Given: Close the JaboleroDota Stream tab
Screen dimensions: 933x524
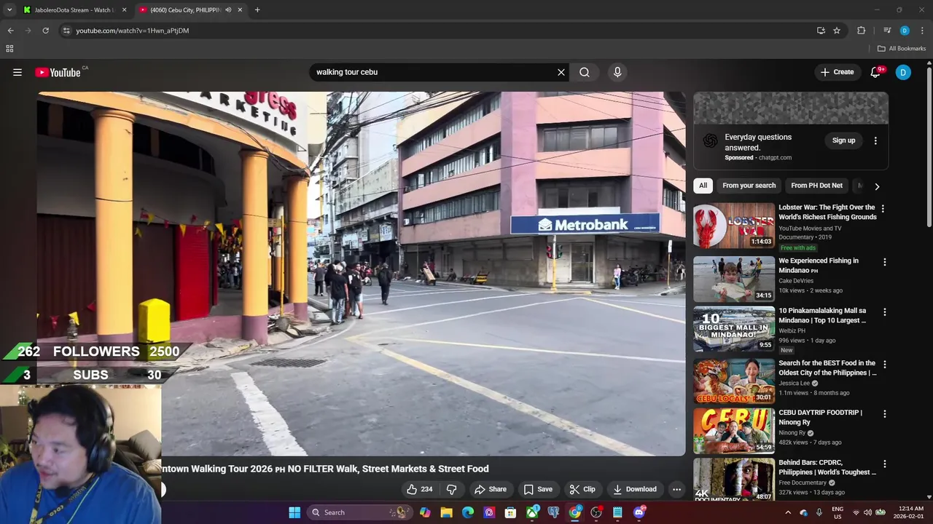Looking at the screenshot, I should tap(124, 10).
